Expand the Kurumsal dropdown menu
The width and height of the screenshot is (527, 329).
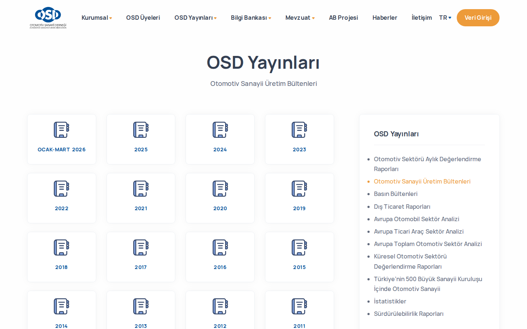coord(97,18)
